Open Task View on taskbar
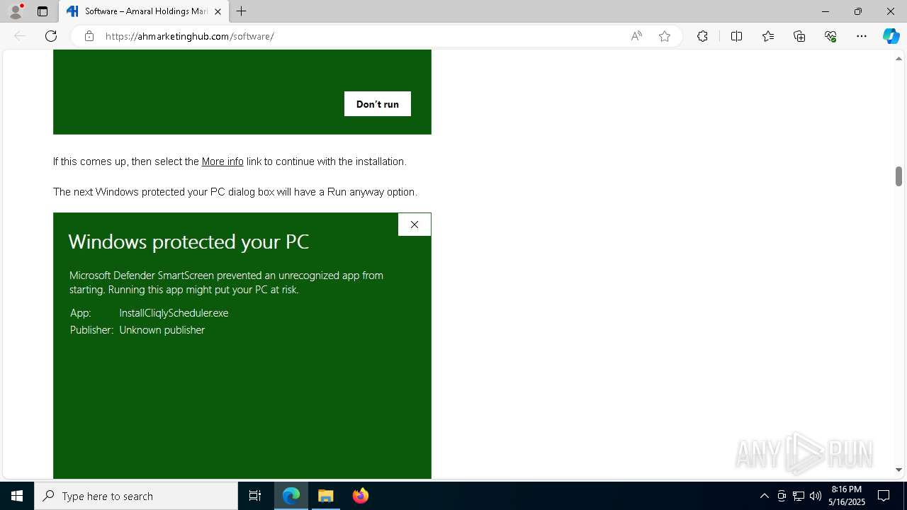Image resolution: width=907 pixels, height=510 pixels. tap(255, 496)
